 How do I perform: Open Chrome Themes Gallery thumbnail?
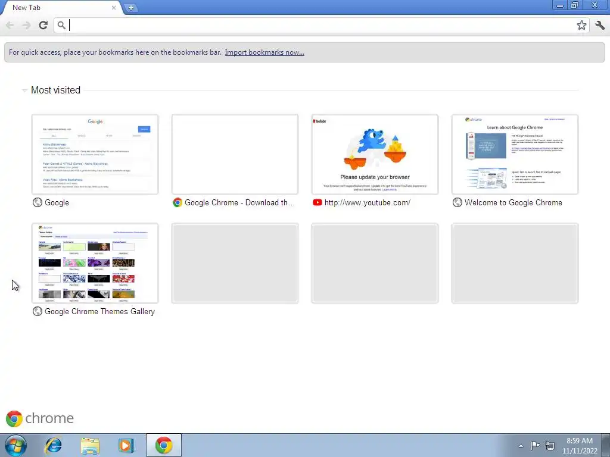pos(95,263)
